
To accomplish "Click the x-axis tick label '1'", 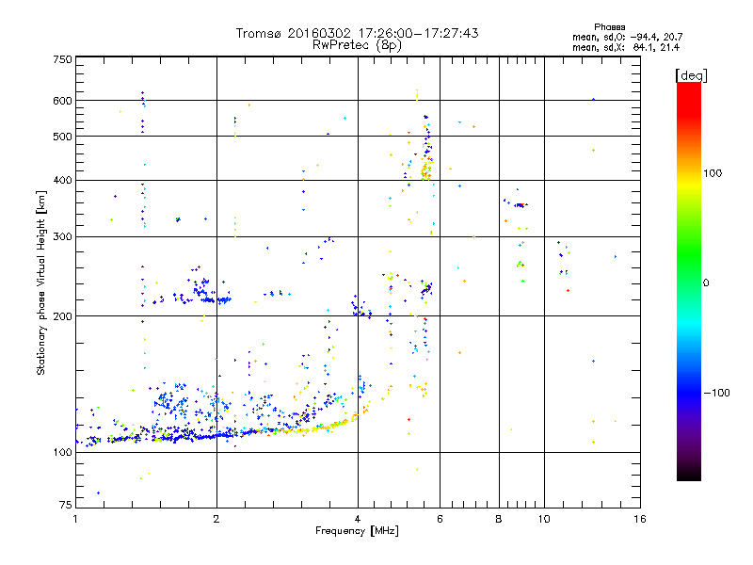I will pos(75,519).
